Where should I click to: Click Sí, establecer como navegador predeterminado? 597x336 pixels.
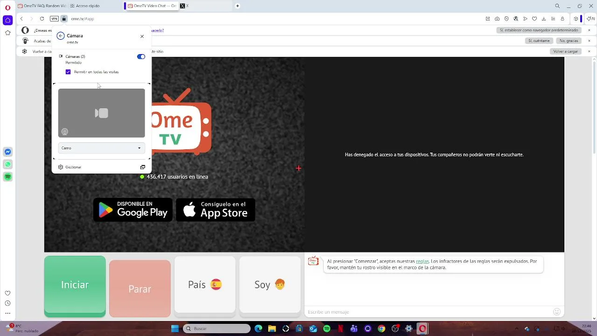tap(539, 30)
